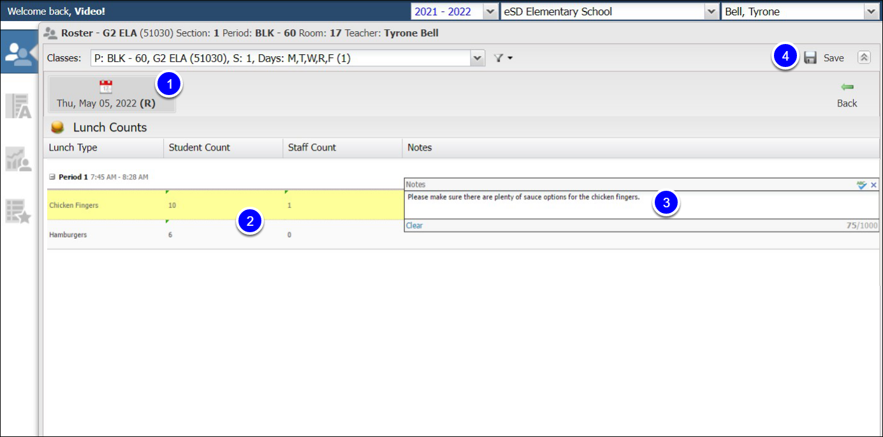Screen dimensions: 883x437
Task: Click the burger Lunch Counts icon
Action: point(57,128)
